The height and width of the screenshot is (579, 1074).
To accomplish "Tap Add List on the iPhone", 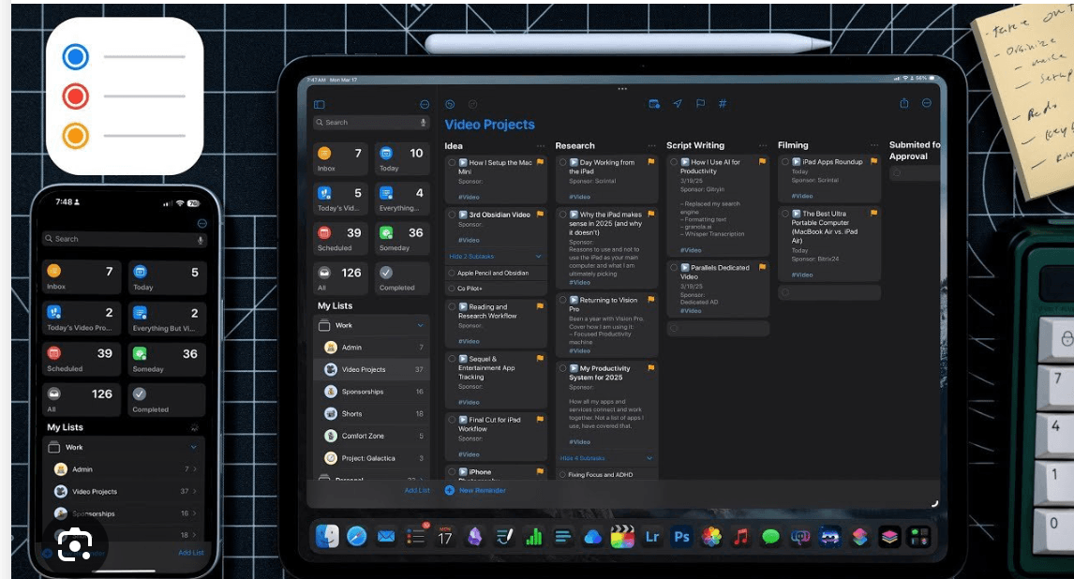I will [x=191, y=553].
